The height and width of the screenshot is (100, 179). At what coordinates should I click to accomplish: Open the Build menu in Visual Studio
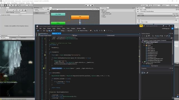54,28
